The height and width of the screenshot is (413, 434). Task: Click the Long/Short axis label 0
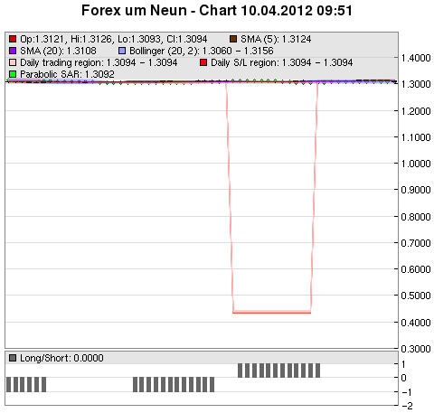(404, 378)
